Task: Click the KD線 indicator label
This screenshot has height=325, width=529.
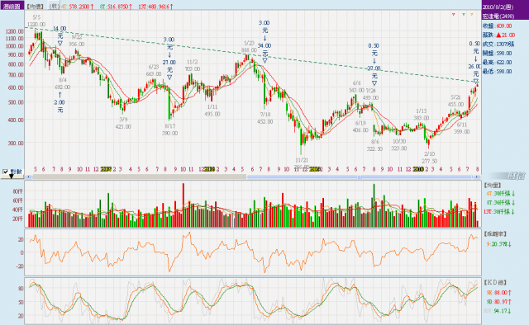Action: point(495,282)
